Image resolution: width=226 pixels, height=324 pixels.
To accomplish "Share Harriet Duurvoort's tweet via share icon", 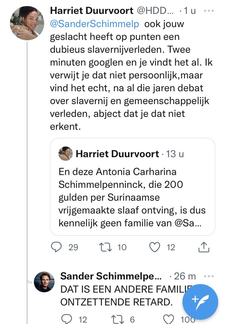I will pos(203,247).
